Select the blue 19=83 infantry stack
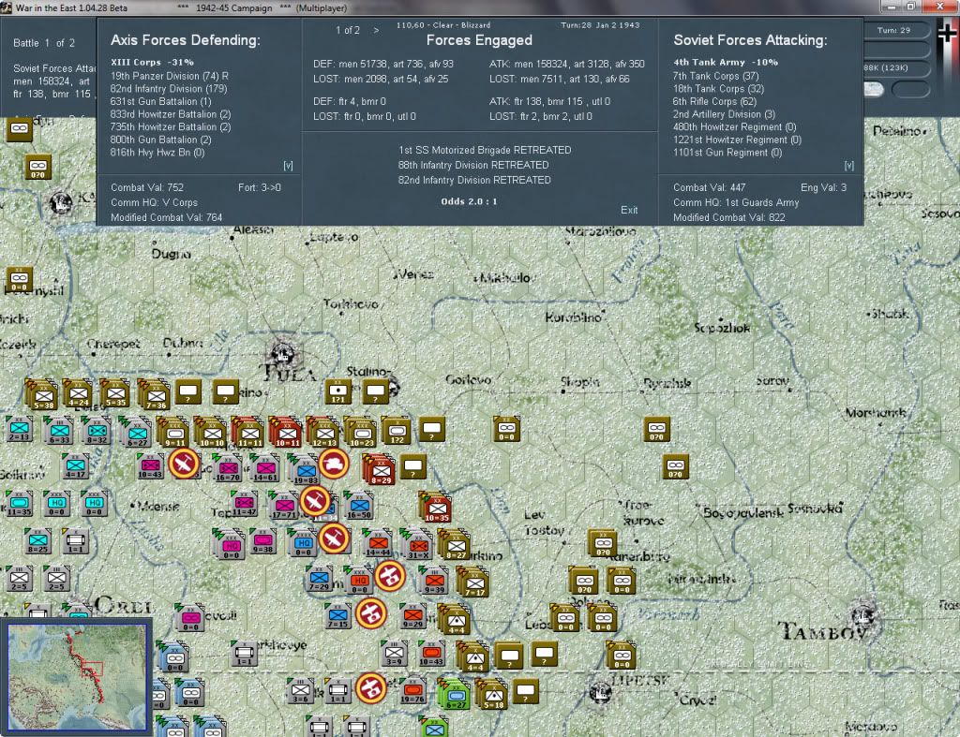This screenshot has width=960, height=737. [304, 469]
